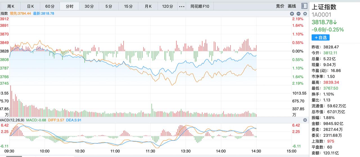360x157 pixels.
Task: Click the 领先:3784.44 legend label
Action: click(x=20, y=13)
